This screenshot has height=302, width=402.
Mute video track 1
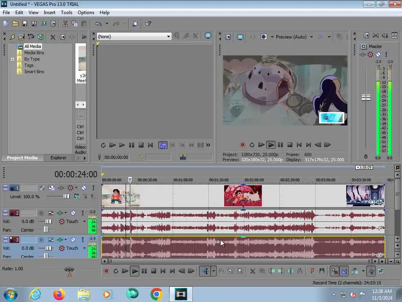pyautogui.click(x=84, y=188)
